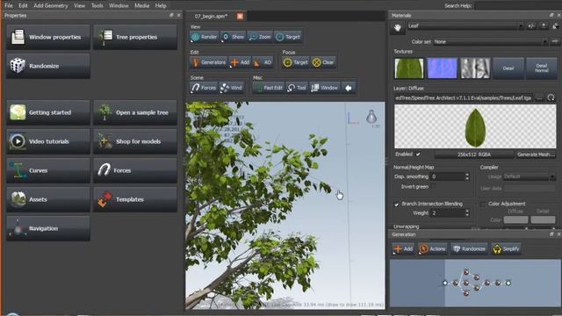Open the Templates button
This screenshot has height=316, width=562.
[x=135, y=199]
